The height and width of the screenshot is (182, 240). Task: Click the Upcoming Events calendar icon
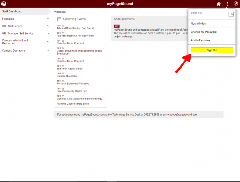[x=59, y=19]
